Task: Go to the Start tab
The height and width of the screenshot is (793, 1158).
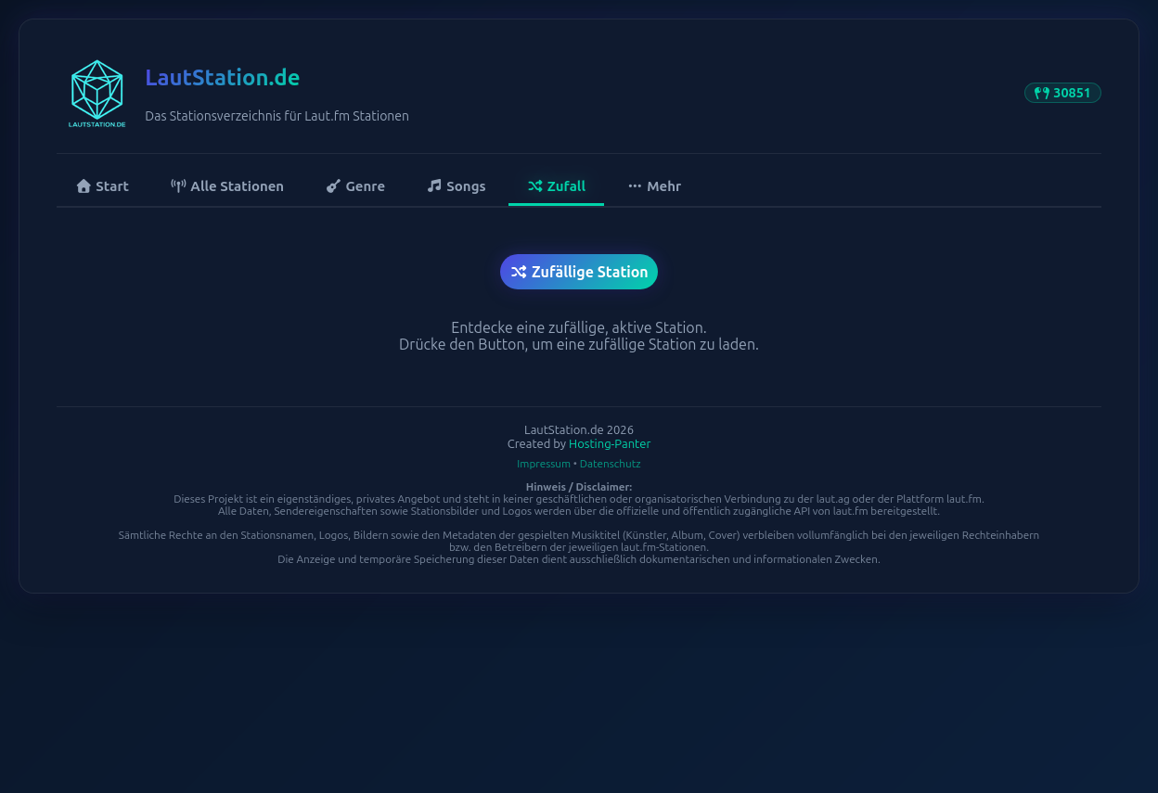Action: (102, 186)
